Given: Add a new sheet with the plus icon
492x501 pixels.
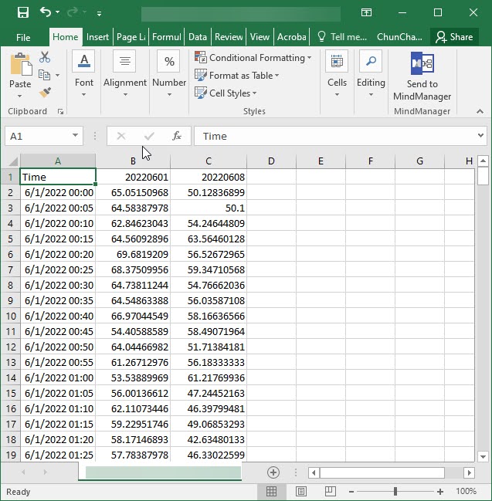Looking at the screenshot, I should pos(273,472).
